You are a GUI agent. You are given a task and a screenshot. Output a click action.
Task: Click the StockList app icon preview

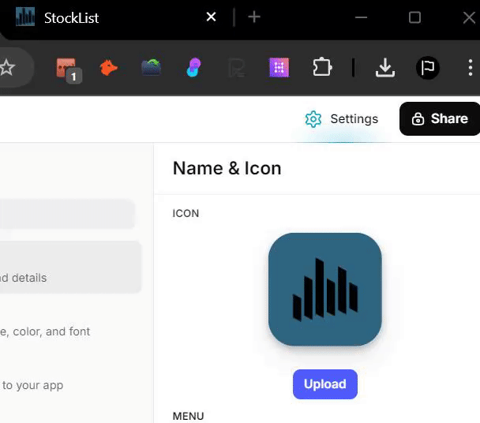pyautogui.click(x=325, y=290)
